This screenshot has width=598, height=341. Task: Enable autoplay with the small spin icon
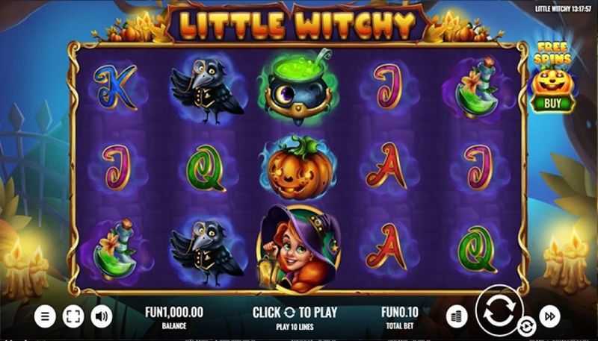point(526,327)
